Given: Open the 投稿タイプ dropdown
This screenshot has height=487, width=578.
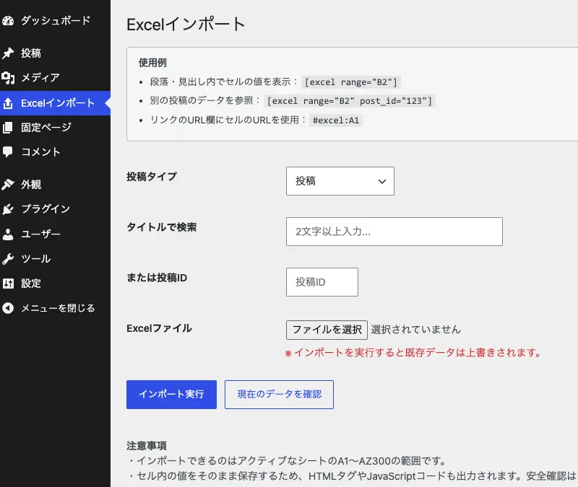Looking at the screenshot, I should tap(340, 181).
